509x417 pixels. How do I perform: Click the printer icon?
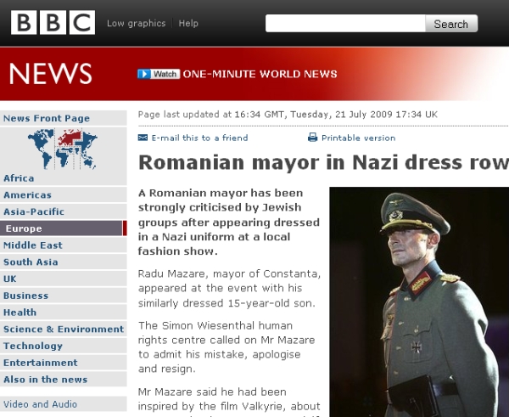[x=312, y=138]
